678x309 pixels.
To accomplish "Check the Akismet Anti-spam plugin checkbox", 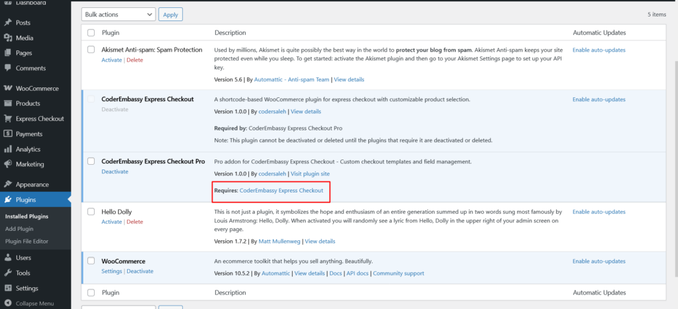I will pos(91,50).
